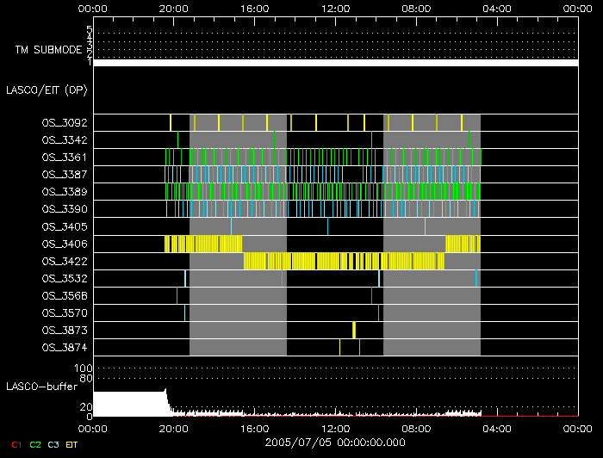This screenshot has width=603, height=458.
Task: Select the EIT legend entry
Action: [x=72, y=444]
